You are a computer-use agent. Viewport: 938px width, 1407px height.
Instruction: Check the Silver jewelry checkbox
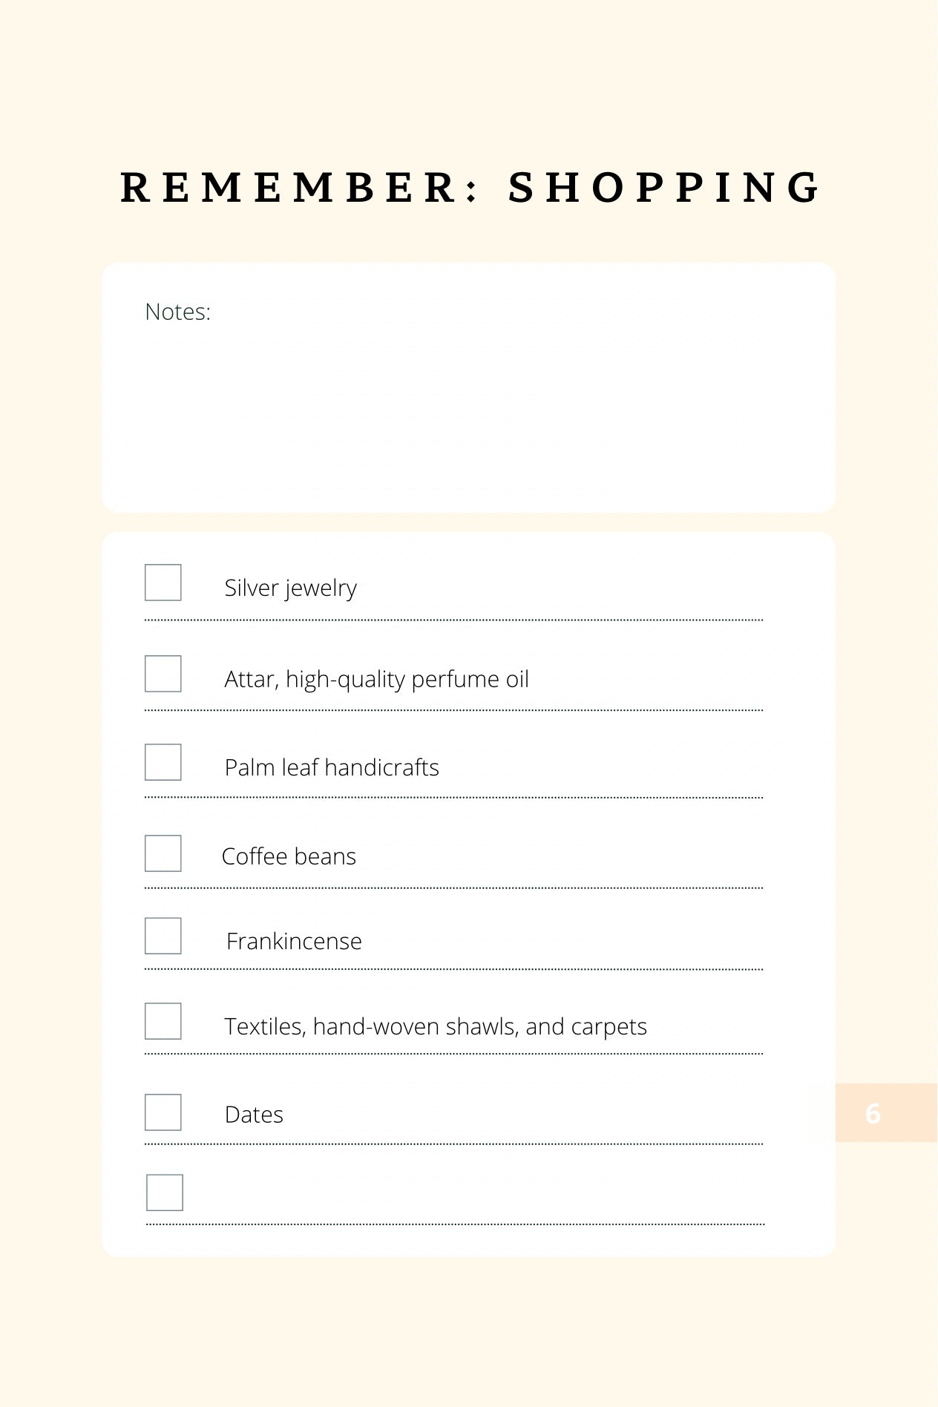[163, 583]
